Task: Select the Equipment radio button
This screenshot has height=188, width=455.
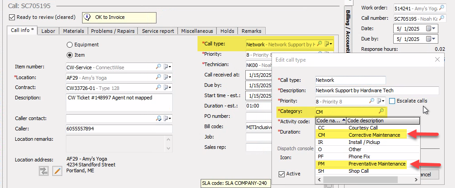Action: point(69,45)
